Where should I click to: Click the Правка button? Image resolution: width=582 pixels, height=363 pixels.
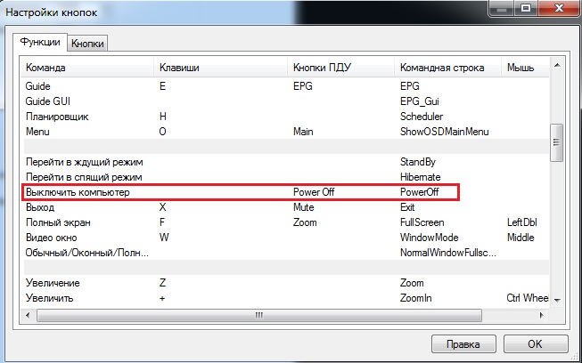pyautogui.click(x=463, y=343)
